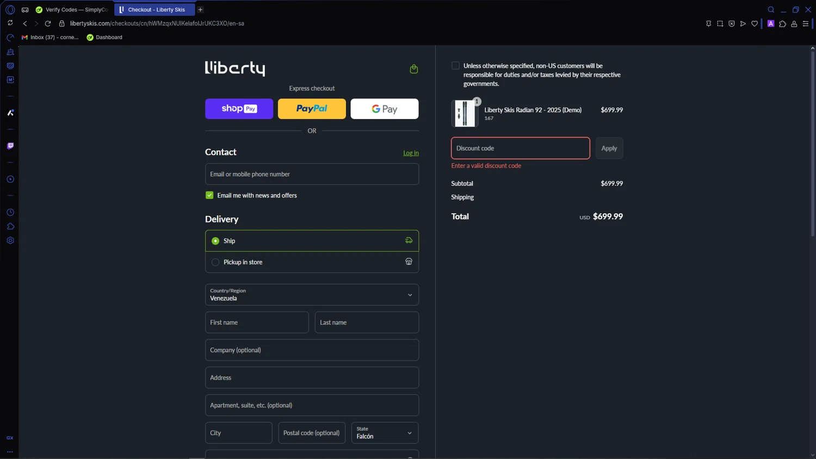Open GX Control speedometer in sidebar

pos(10,38)
